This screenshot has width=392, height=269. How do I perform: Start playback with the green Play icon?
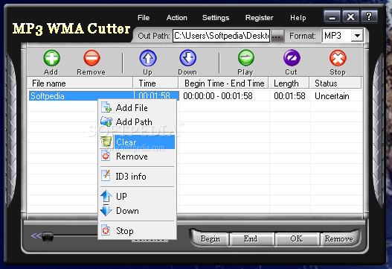[x=246, y=58]
